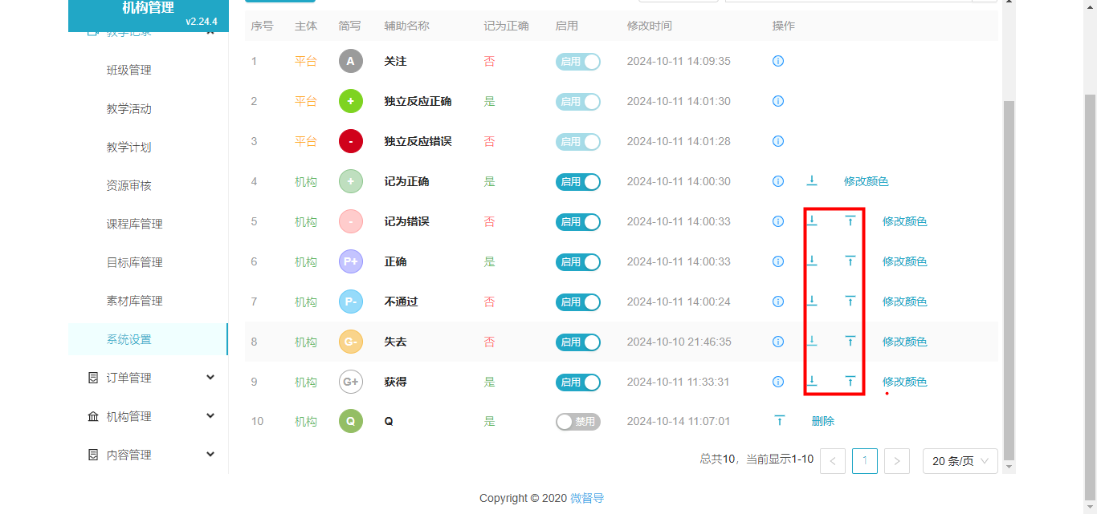Toggle 启用 switch for 关注

pos(578,62)
